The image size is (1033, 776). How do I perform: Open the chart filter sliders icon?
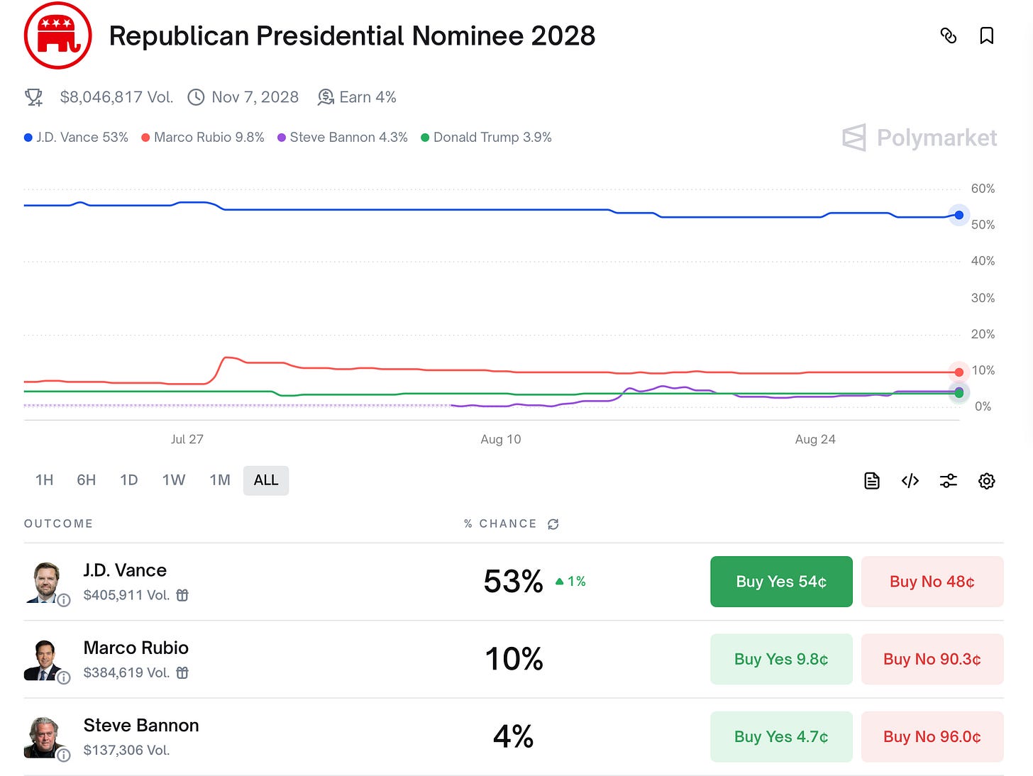(x=949, y=481)
